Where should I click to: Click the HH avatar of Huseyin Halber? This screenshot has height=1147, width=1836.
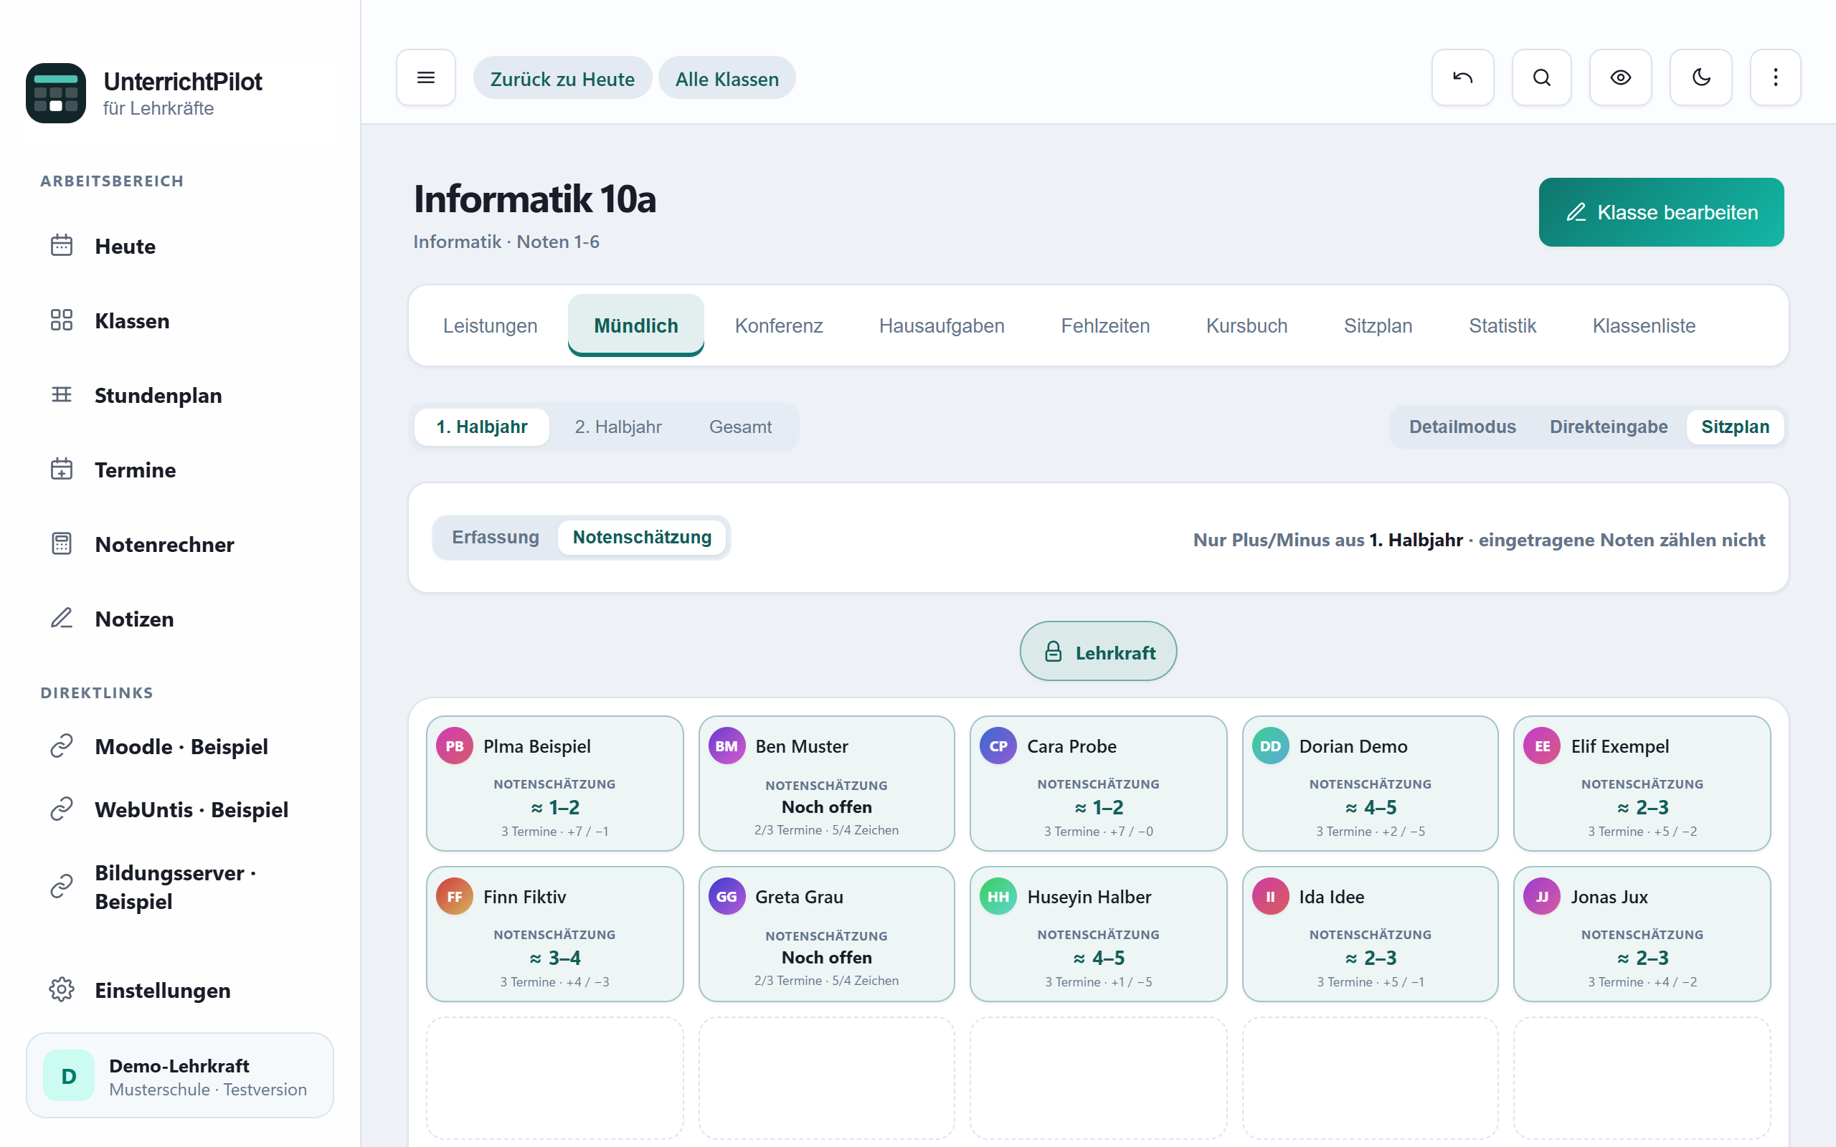tap(998, 897)
